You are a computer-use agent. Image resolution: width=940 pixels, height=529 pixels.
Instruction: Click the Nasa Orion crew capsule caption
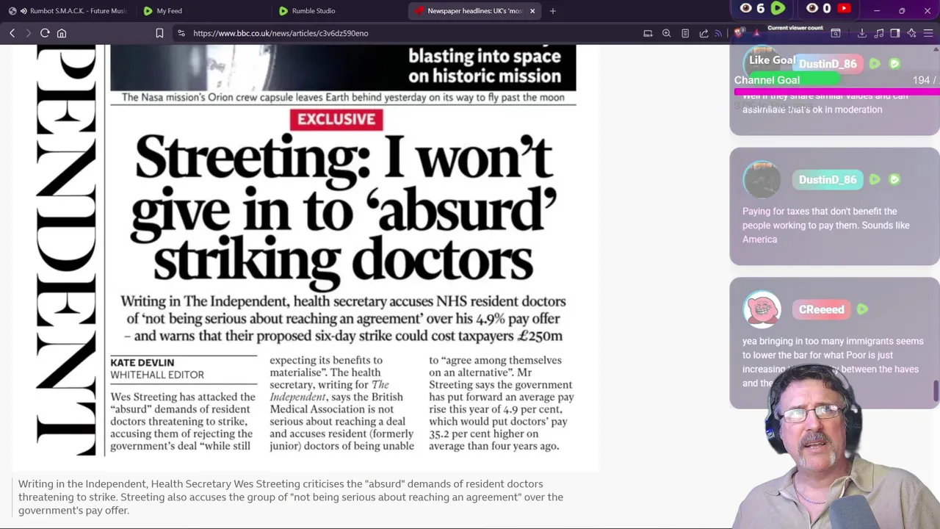point(343,97)
